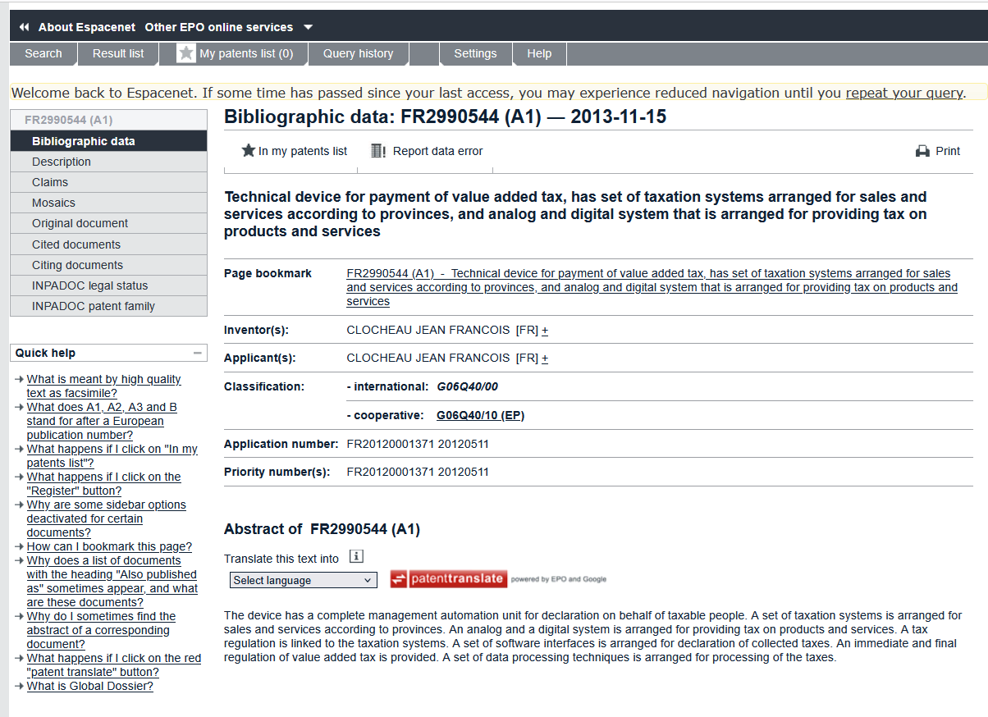
Task: Click the repeat your query link
Action: tap(903, 93)
